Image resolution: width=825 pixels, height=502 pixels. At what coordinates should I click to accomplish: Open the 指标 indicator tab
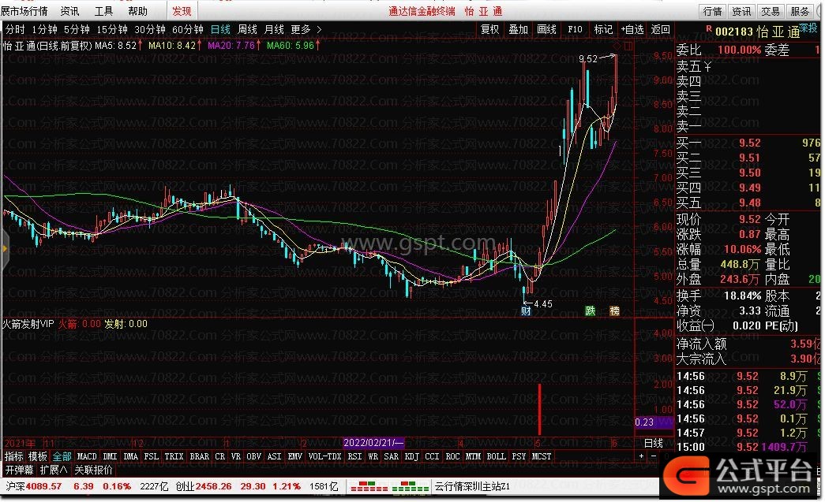click(13, 456)
